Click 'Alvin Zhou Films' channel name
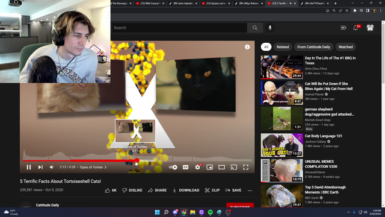Screen dimensions: 385x217 pyautogui.click(x=316, y=69)
